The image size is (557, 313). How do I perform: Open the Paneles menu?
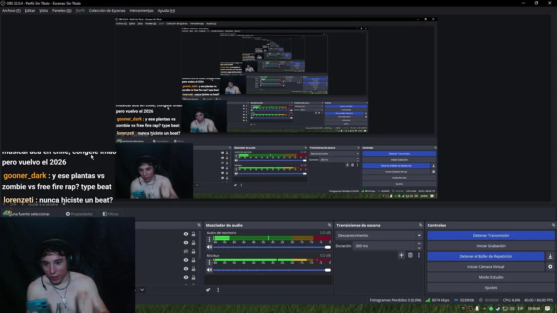pyautogui.click(x=62, y=10)
